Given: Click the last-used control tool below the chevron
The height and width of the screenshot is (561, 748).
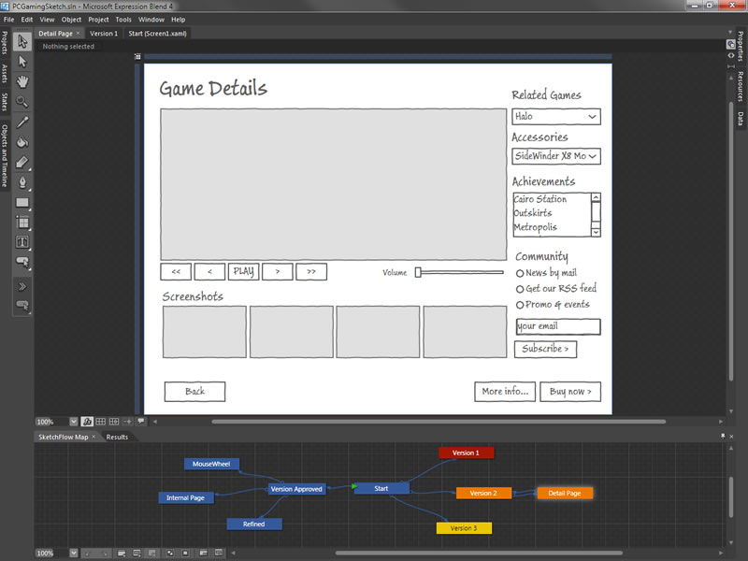Looking at the screenshot, I should [x=22, y=306].
